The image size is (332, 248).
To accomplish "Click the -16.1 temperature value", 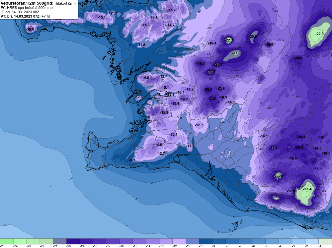I will pyautogui.click(x=263, y=136).
